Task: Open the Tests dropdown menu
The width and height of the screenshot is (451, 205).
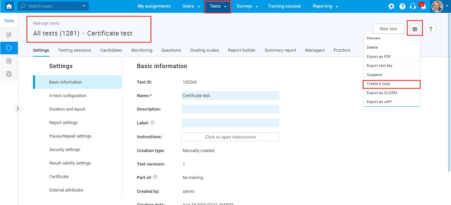Action: 218,6
